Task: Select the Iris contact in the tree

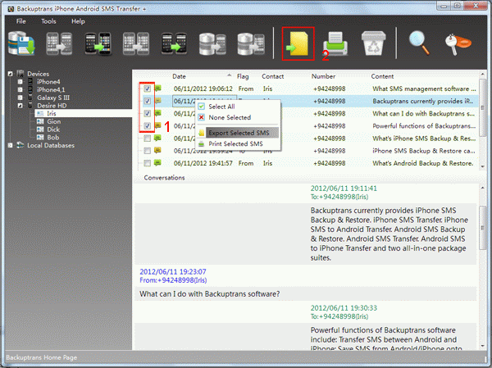Action: click(52, 113)
